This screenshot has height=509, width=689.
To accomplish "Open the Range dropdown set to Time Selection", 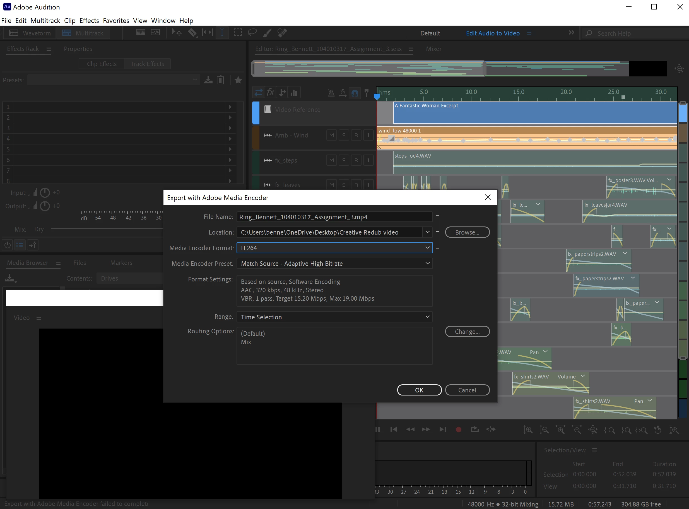I will click(334, 317).
